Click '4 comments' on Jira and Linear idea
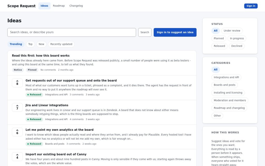 click(77, 119)
